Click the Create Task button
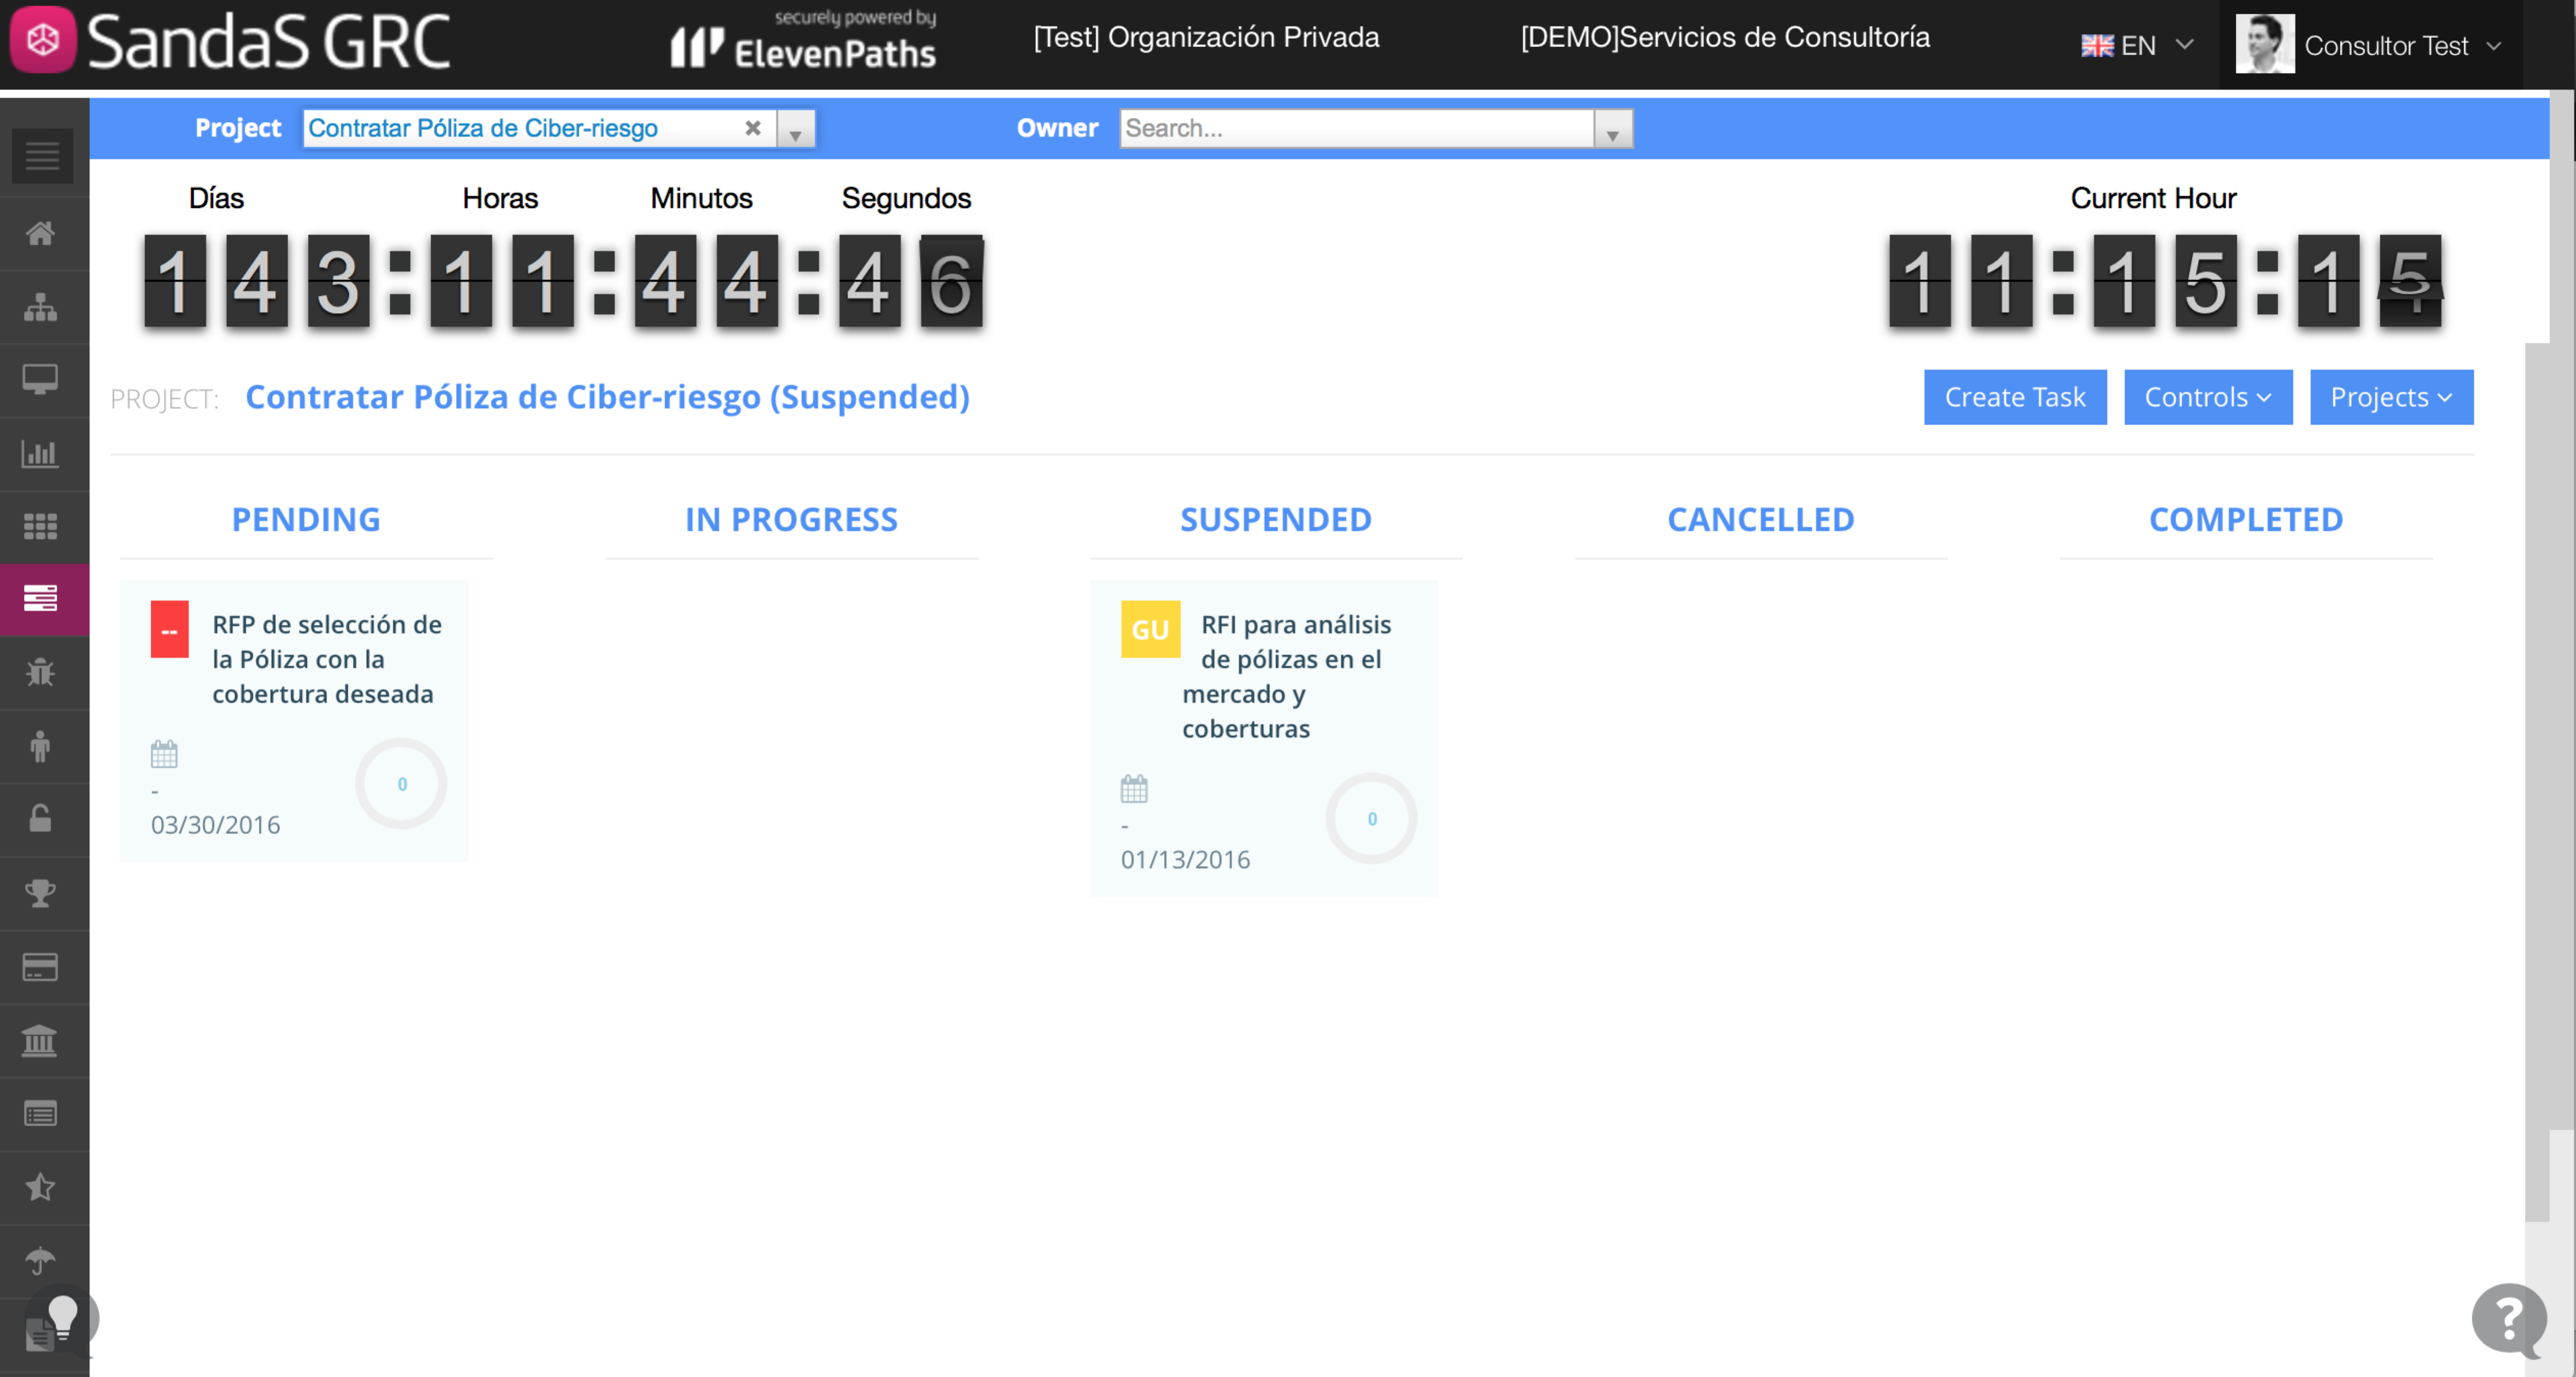 [2014, 397]
